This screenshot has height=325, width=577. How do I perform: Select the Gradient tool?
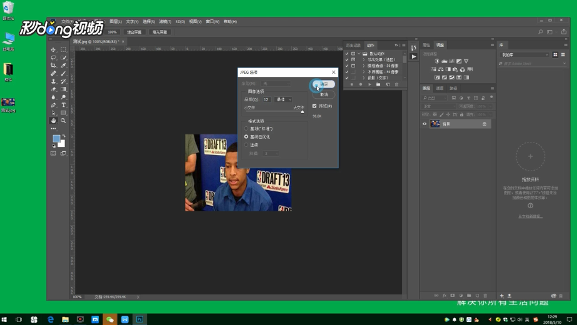[63, 89]
